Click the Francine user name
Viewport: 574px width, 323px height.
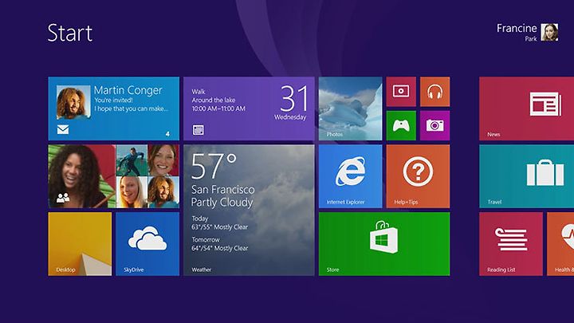pyautogui.click(x=517, y=28)
